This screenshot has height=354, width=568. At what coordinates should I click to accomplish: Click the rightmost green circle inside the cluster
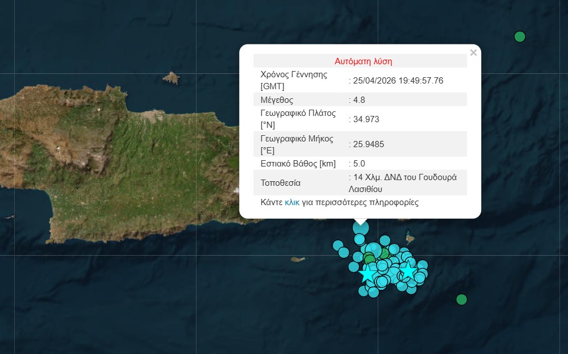(385, 253)
